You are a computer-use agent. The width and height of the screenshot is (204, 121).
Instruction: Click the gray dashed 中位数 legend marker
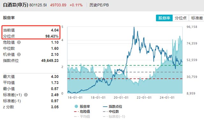coord(105,111)
